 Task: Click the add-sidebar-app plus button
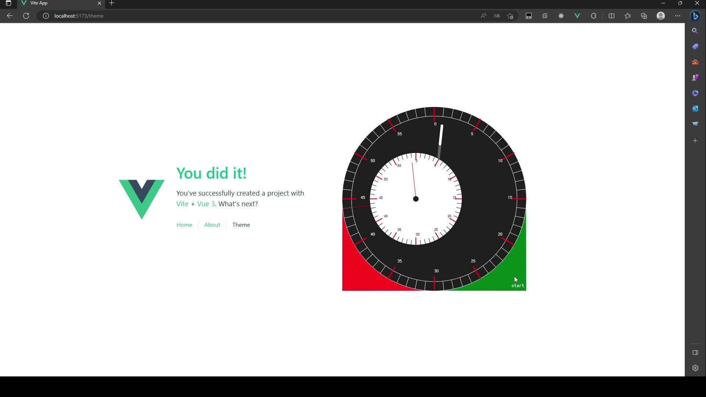695,141
